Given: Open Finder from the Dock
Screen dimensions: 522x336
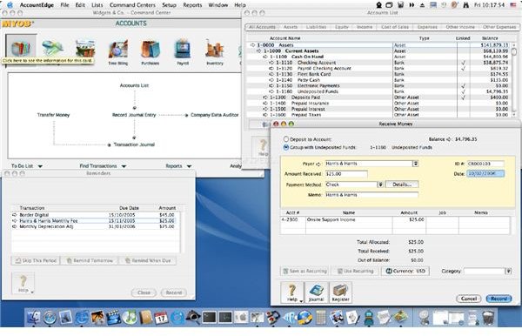Looking at the screenshot, I should click(x=33, y=317).
